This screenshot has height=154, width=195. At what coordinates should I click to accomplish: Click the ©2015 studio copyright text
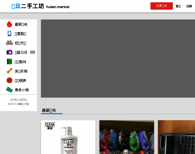18,104
